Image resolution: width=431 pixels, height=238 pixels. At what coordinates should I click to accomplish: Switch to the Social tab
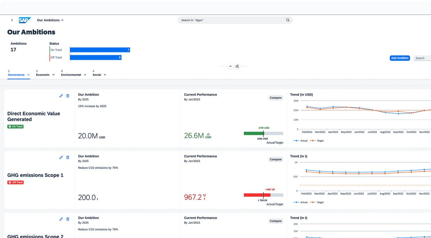(x=97, y=75)
